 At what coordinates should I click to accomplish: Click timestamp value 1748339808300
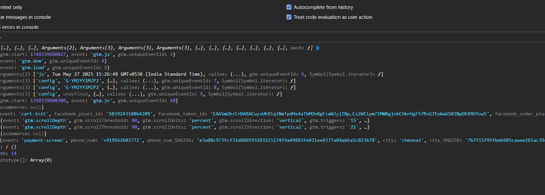48,101
